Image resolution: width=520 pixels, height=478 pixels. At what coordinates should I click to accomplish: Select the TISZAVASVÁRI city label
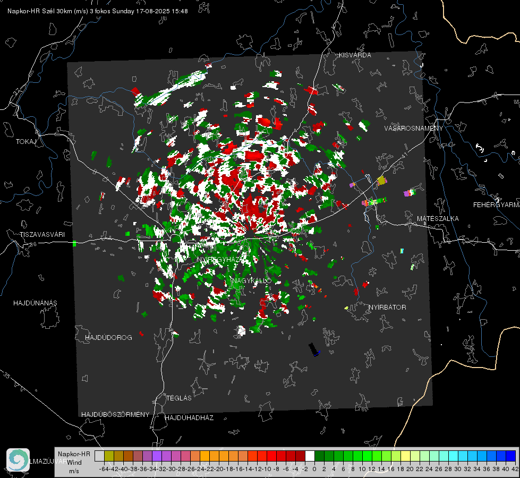(42, 235)
